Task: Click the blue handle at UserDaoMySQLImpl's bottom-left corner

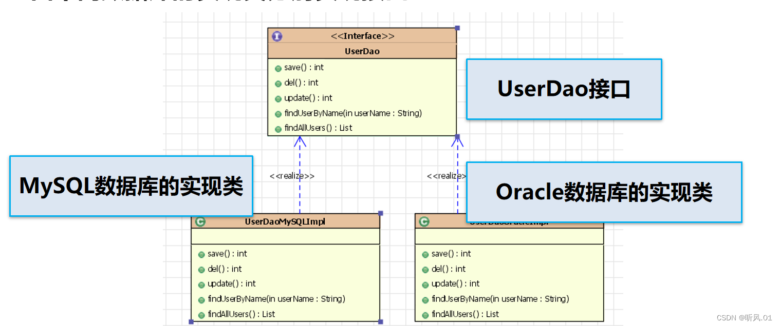Action: (x=192, y=321)
